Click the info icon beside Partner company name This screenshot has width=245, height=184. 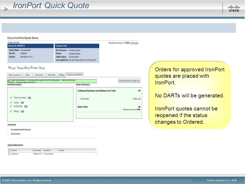(x=81, y=53)
